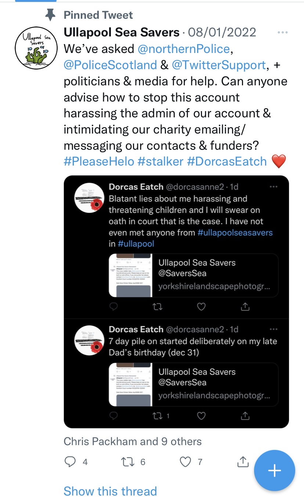Click Show this thread link
The width and height of the screenshot is (304, 497).
(110, 491)
